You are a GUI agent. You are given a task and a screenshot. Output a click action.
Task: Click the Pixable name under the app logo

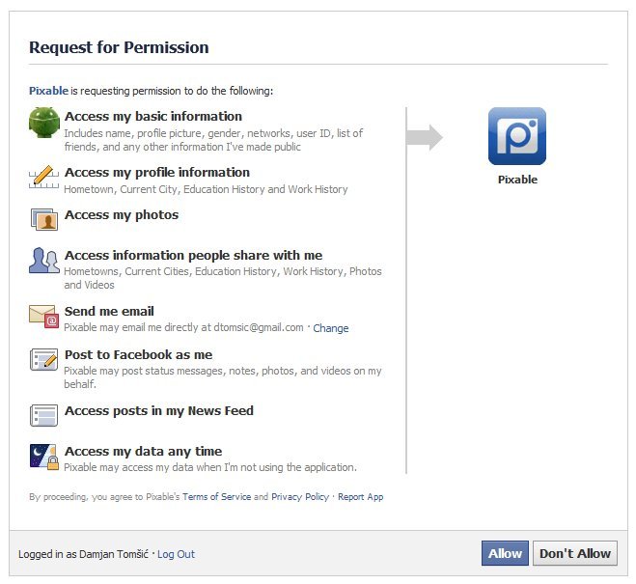pos(517,180)
